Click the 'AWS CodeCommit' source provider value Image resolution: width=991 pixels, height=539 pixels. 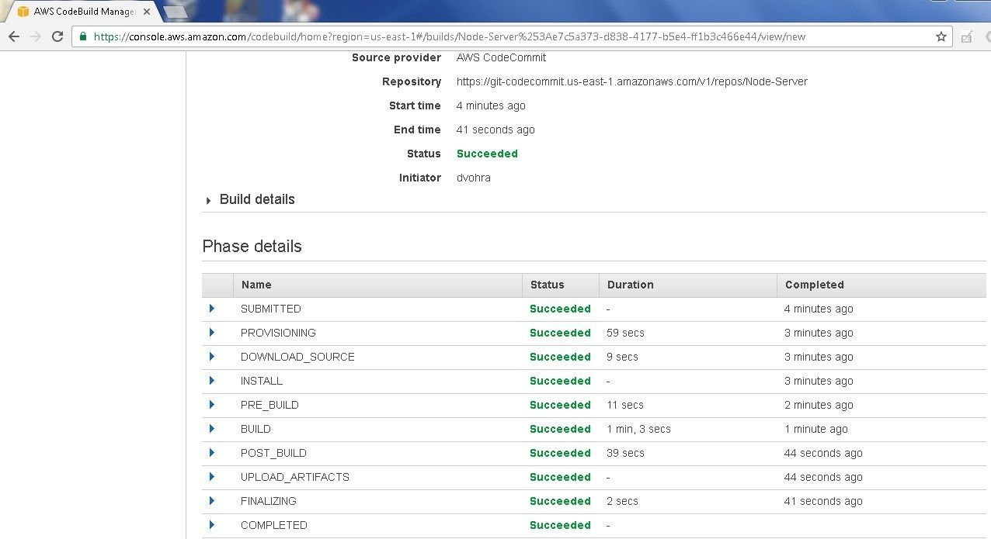pos(501,57)
